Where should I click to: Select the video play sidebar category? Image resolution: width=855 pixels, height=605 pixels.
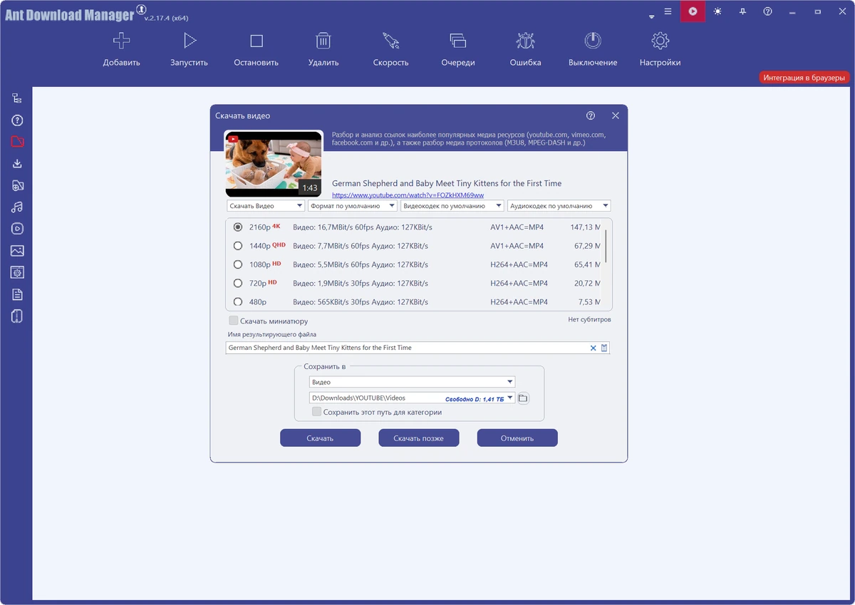point(17,229)
